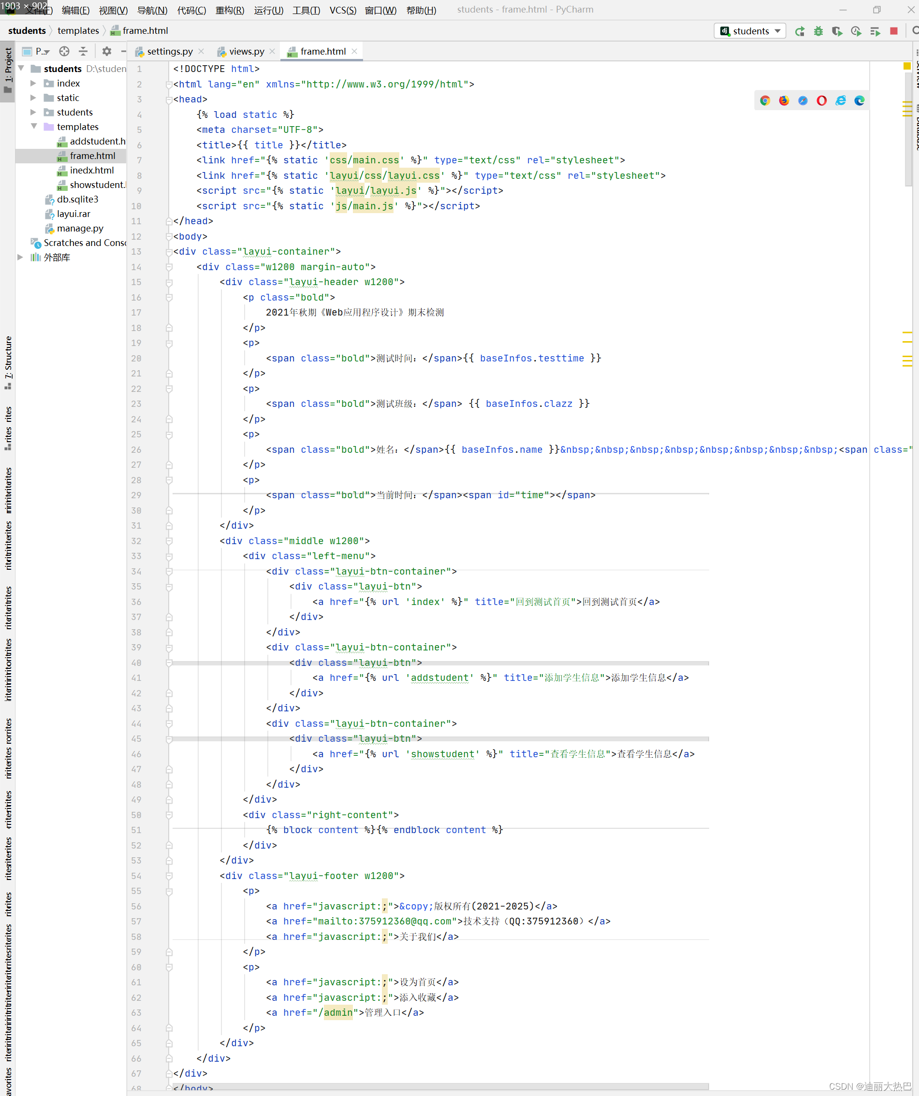
Task: Click the yellow inspection status square
Action: point(907,66)
